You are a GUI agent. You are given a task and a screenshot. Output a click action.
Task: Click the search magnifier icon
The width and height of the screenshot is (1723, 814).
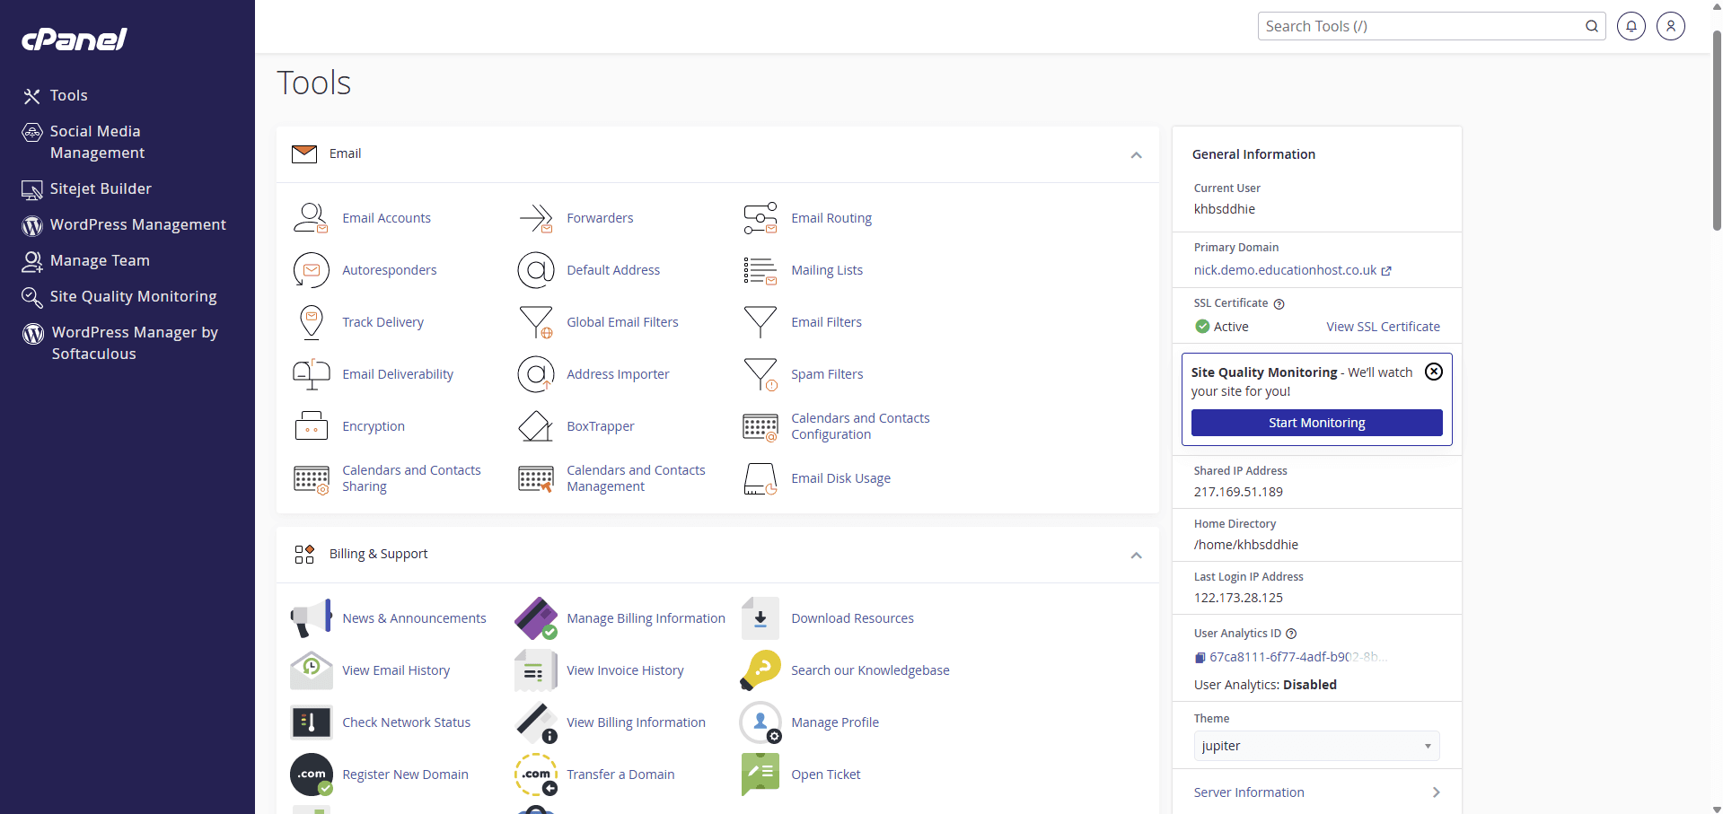point(1591,26)
